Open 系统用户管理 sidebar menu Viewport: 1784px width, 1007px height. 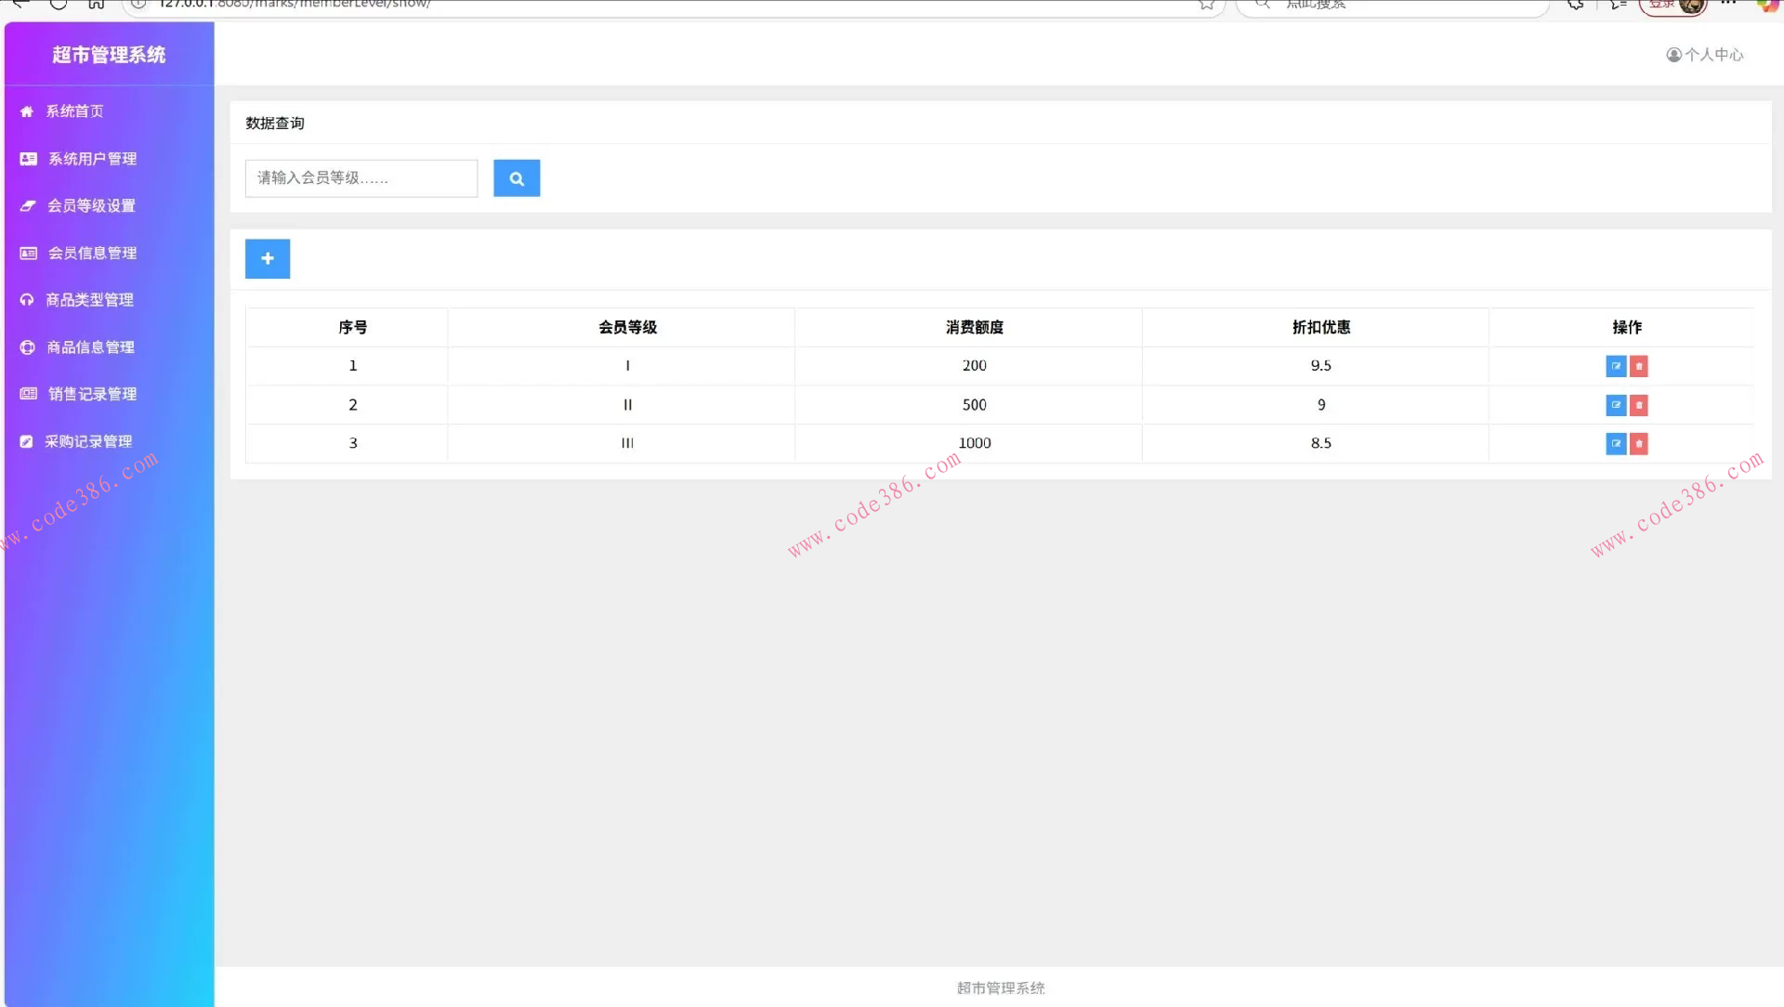point(92,159)
